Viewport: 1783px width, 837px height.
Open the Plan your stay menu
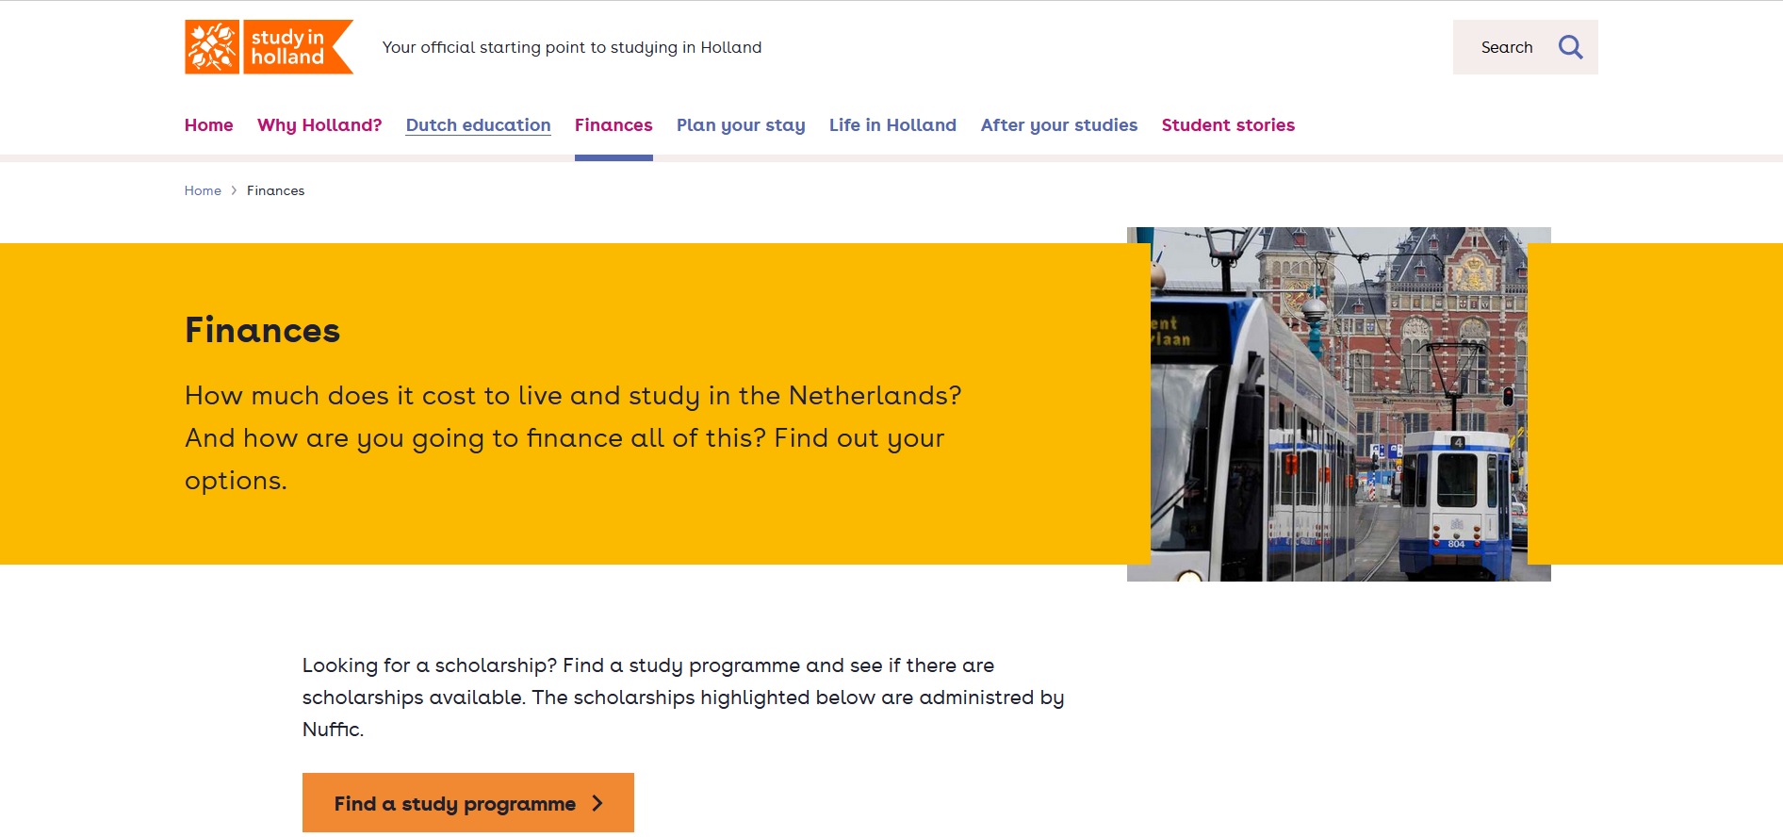pyautogui.click(x=741, y=125)
